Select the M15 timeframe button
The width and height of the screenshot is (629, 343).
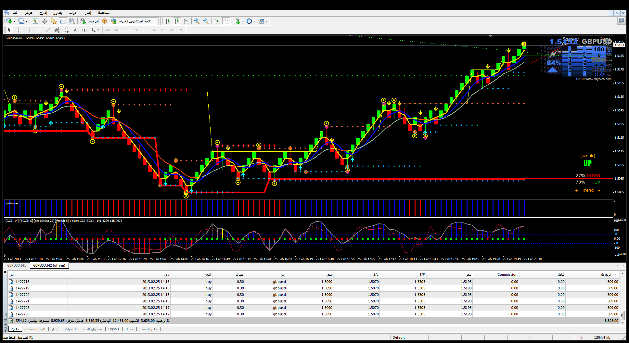click(126, 30)
